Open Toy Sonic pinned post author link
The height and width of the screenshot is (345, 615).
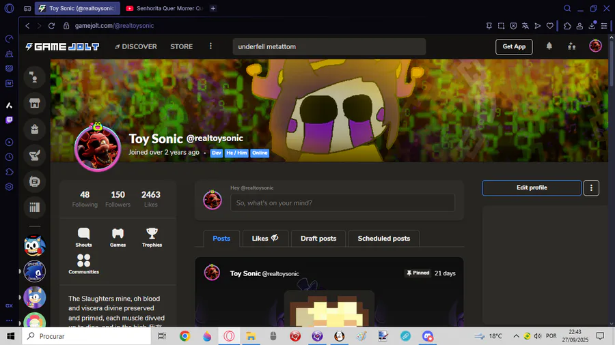click(x=264, y=273)
